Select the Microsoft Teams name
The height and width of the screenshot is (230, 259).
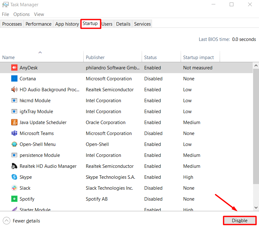[x=37, y=133]
